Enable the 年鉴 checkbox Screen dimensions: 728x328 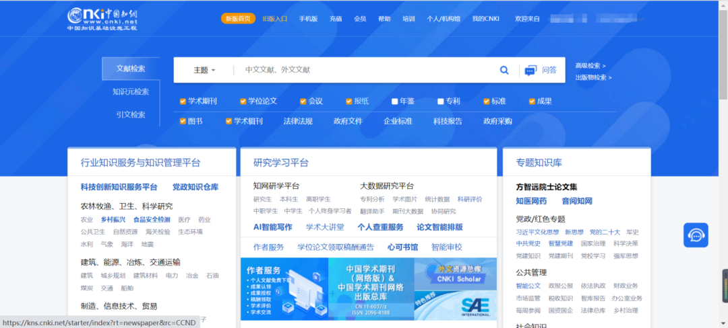(x=394, y=101)
